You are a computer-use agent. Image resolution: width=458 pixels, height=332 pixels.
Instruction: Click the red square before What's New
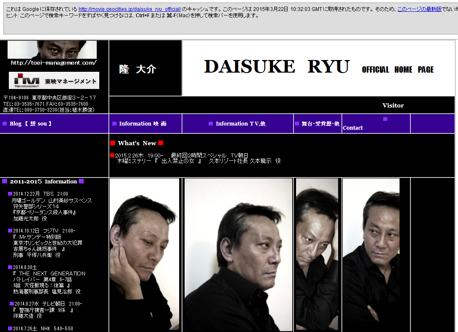113,143
